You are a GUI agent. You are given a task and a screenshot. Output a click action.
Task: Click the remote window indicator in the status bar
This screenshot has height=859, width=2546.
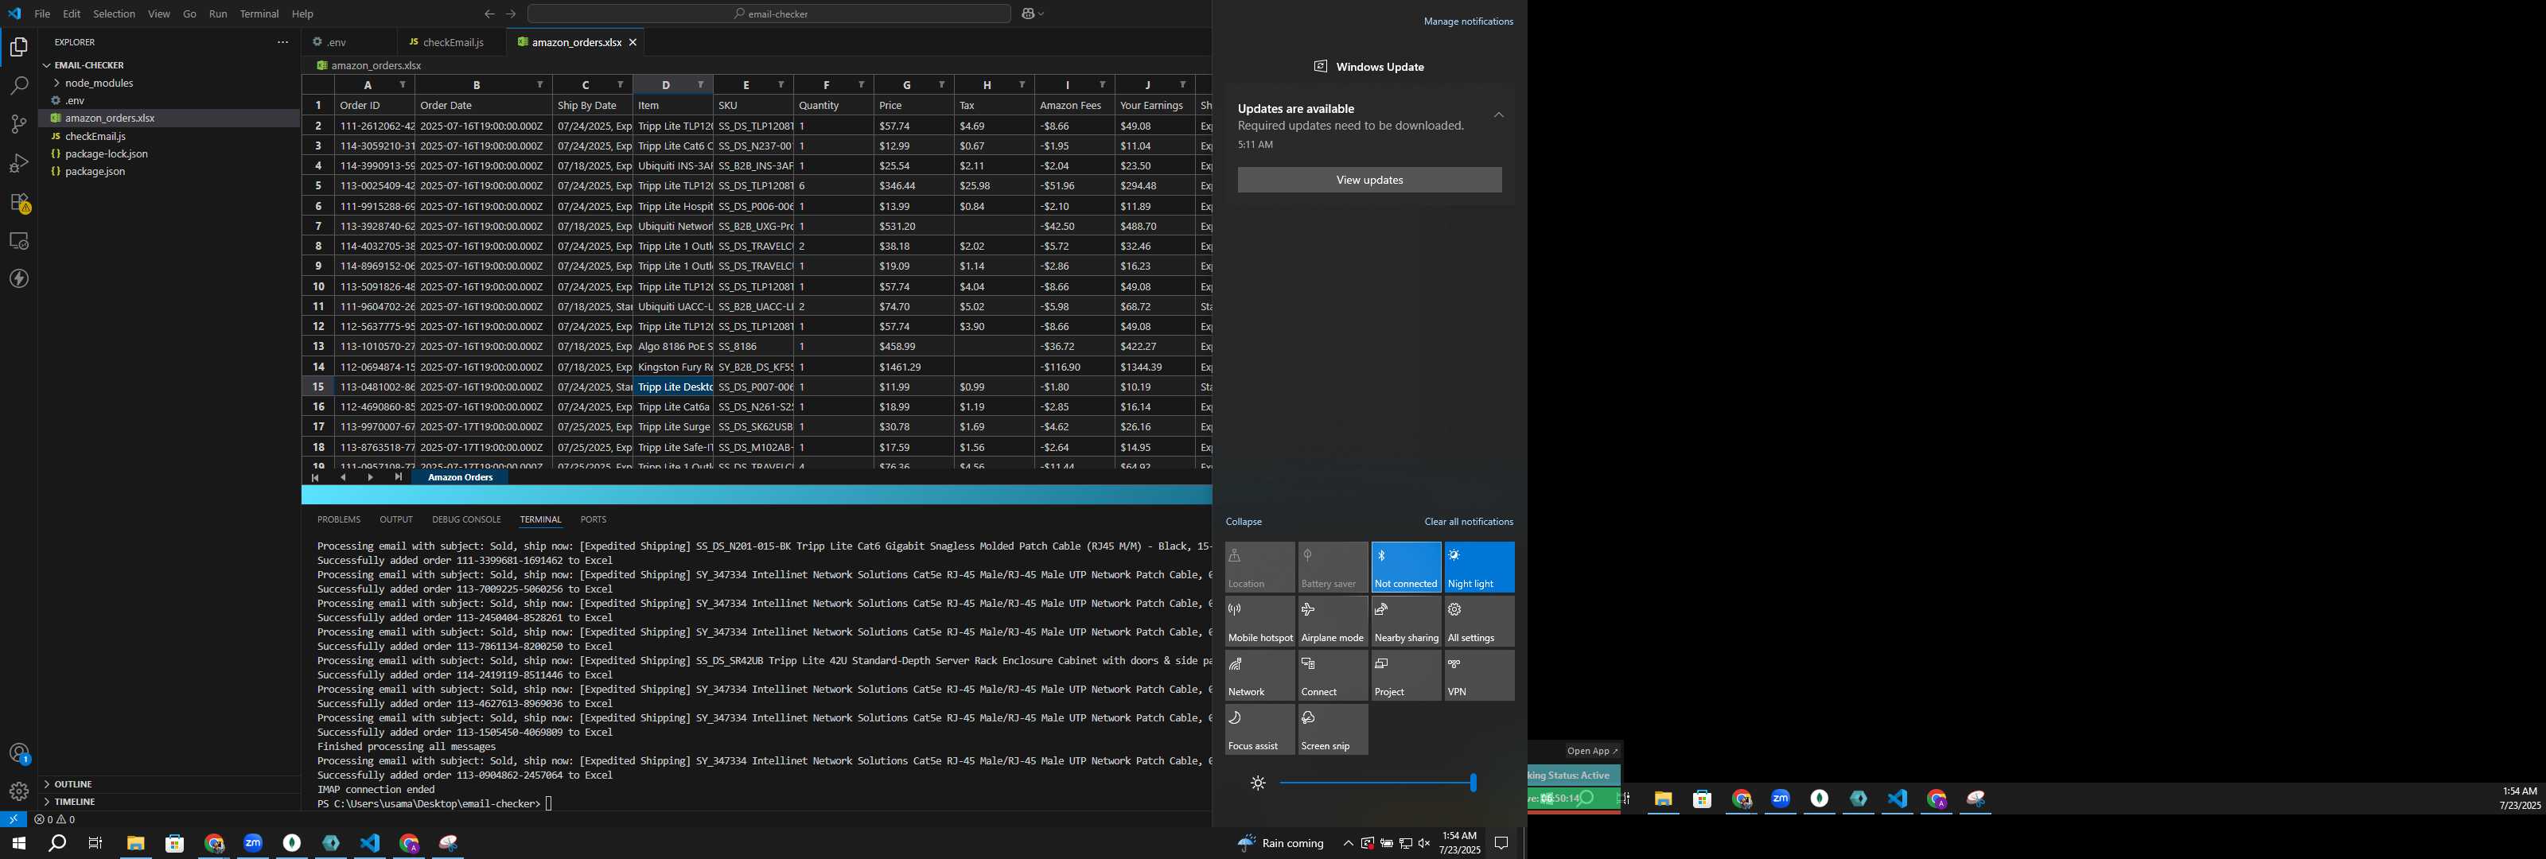(x=13, y=819)
